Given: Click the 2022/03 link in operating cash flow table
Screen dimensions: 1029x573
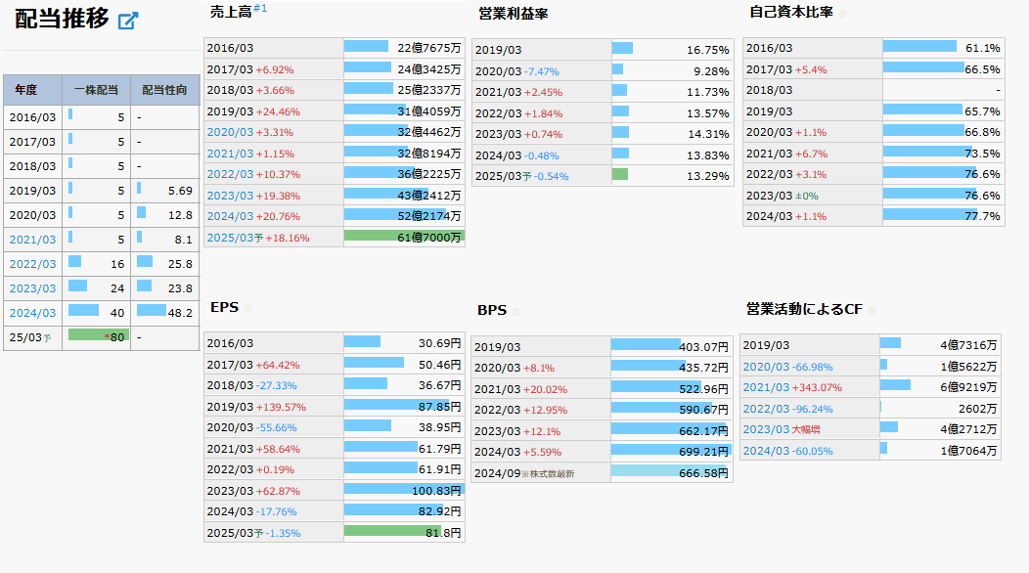Looking at the screenshot, I should point(769,409).
